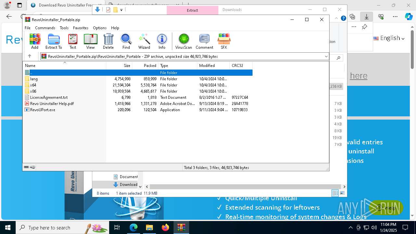Sort by Name column header
416x234 pixels.
point(65,66)
